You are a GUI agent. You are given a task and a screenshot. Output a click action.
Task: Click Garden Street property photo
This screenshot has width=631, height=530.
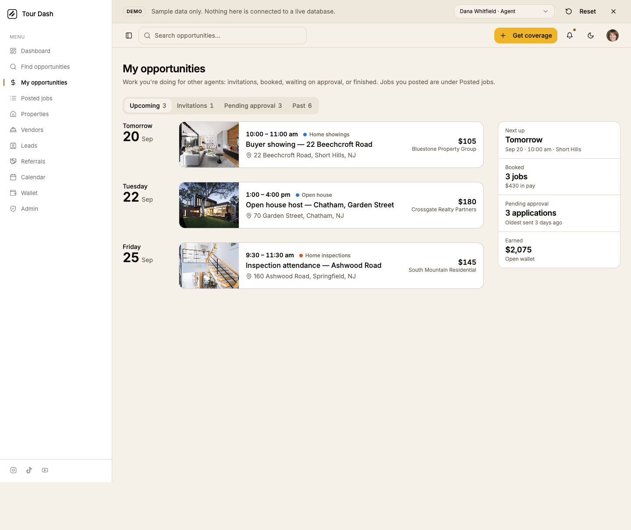pyautogui.click(x=209, y=205)
